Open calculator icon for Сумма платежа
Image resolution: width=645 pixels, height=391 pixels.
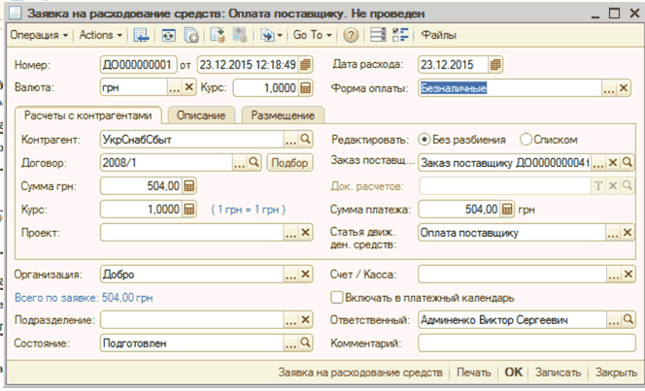506,209
